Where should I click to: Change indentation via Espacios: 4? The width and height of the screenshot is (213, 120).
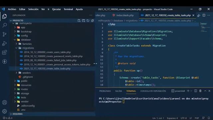pyautogui.click(x=172, y=118)
